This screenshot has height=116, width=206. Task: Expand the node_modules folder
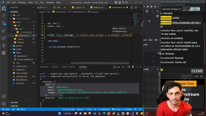(22, 19)
